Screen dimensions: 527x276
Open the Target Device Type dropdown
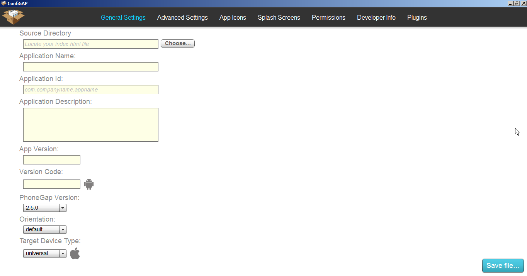tap(45, 254)
